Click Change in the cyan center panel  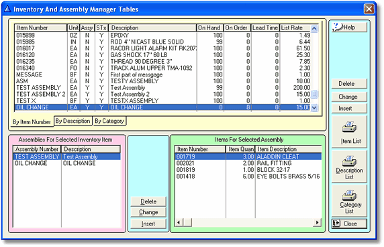(148, 212)
